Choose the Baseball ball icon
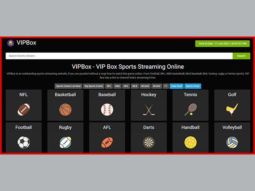Screen dimensions: 255x191 click(107, 110)
